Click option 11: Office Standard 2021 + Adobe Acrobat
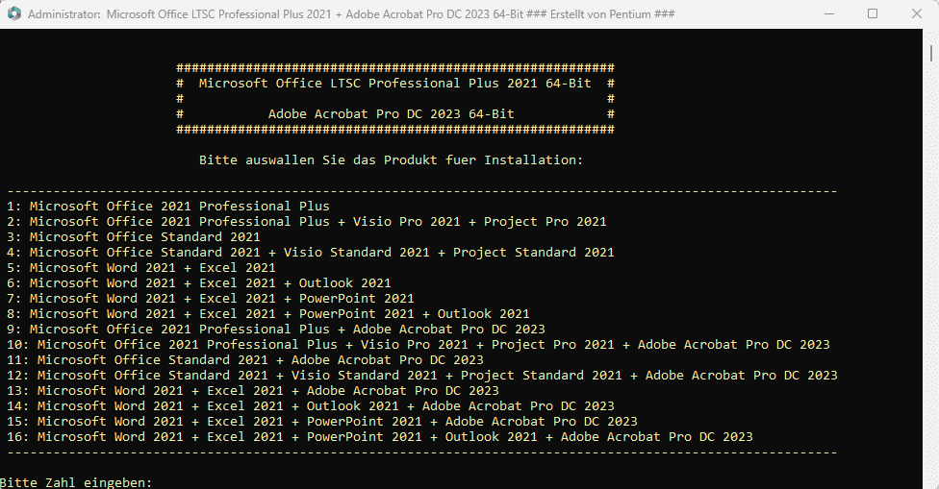This screenshot has height=489, width=939. pyautogui.click(x=245, y=360)
